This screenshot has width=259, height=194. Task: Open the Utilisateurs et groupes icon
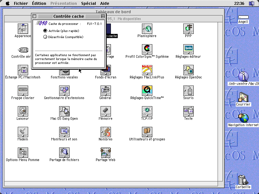point(147,132)
